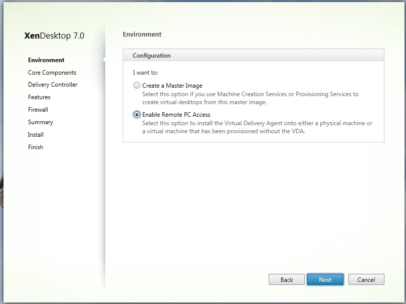
Task: Jump to the Core Components step
Action: pos(52,73)
